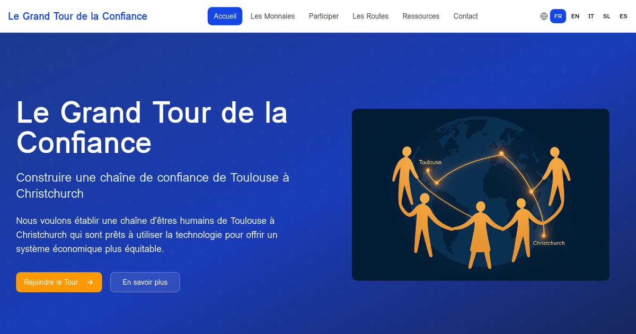Click the subtitle starting with Construire une chaîne
Viewport: 636px width, 334px height.
153,186
